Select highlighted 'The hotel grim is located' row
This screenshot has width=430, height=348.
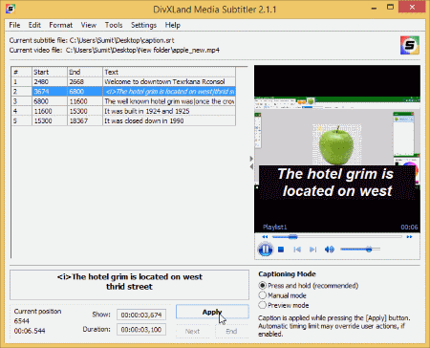123,92
